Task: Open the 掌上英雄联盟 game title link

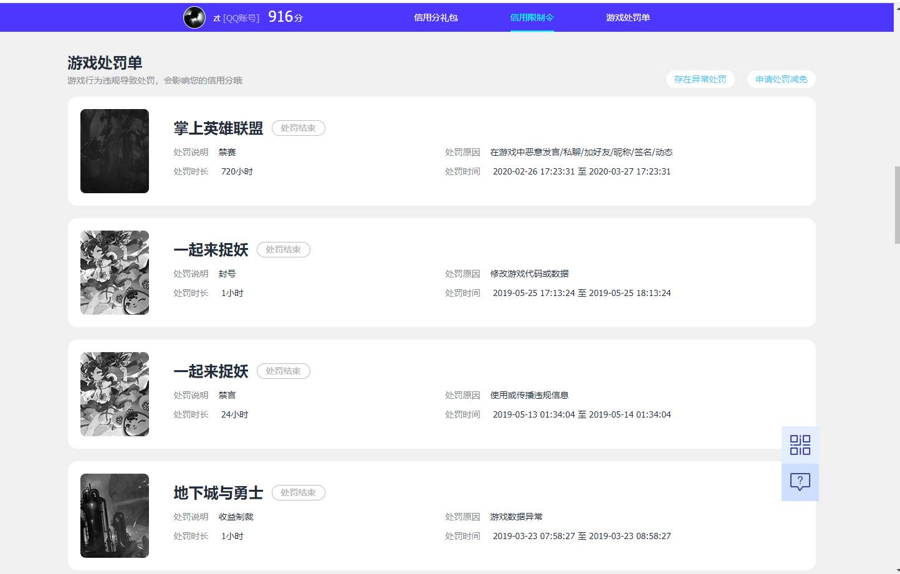Action: pos(218,128)
